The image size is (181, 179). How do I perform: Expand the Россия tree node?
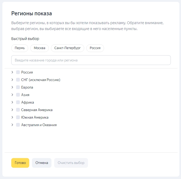coord(12,72)
